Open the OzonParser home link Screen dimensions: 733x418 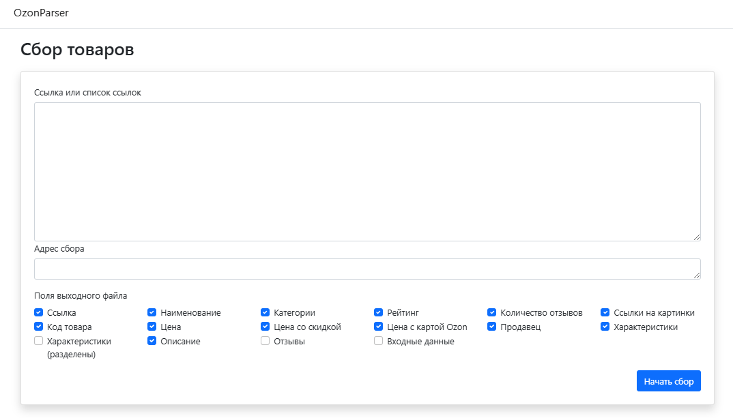click(x=41, y=13)
